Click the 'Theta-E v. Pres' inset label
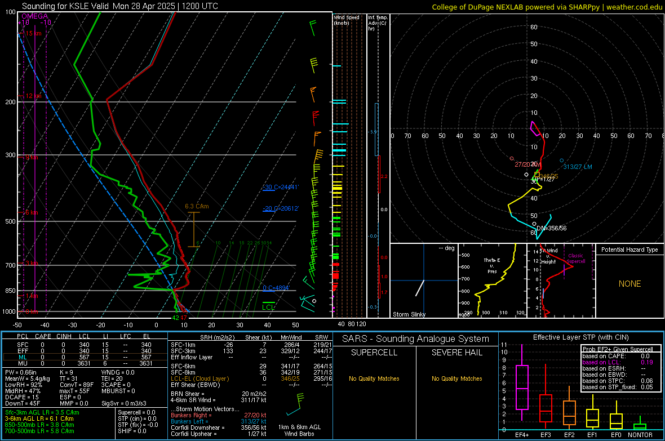665x441 pixels. [492, 266]
